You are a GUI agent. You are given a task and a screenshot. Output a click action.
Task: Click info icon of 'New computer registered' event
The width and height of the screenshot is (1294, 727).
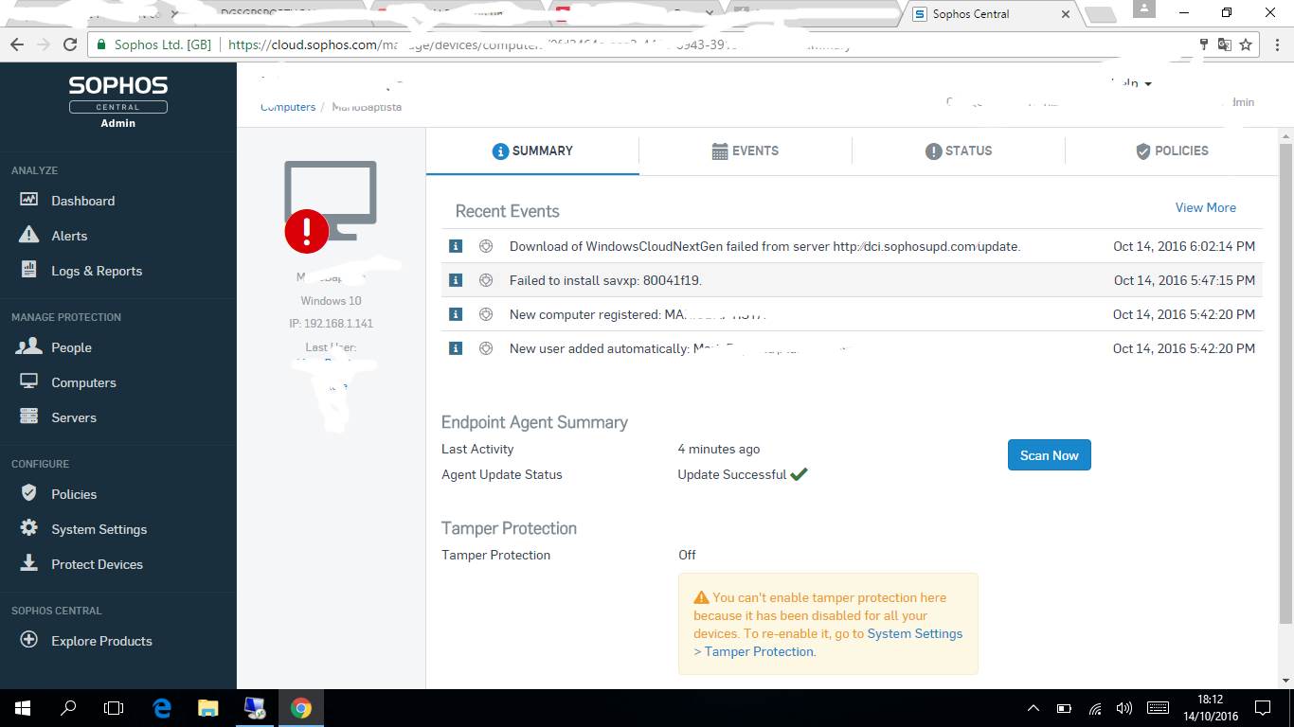click(x=456, y=314)
